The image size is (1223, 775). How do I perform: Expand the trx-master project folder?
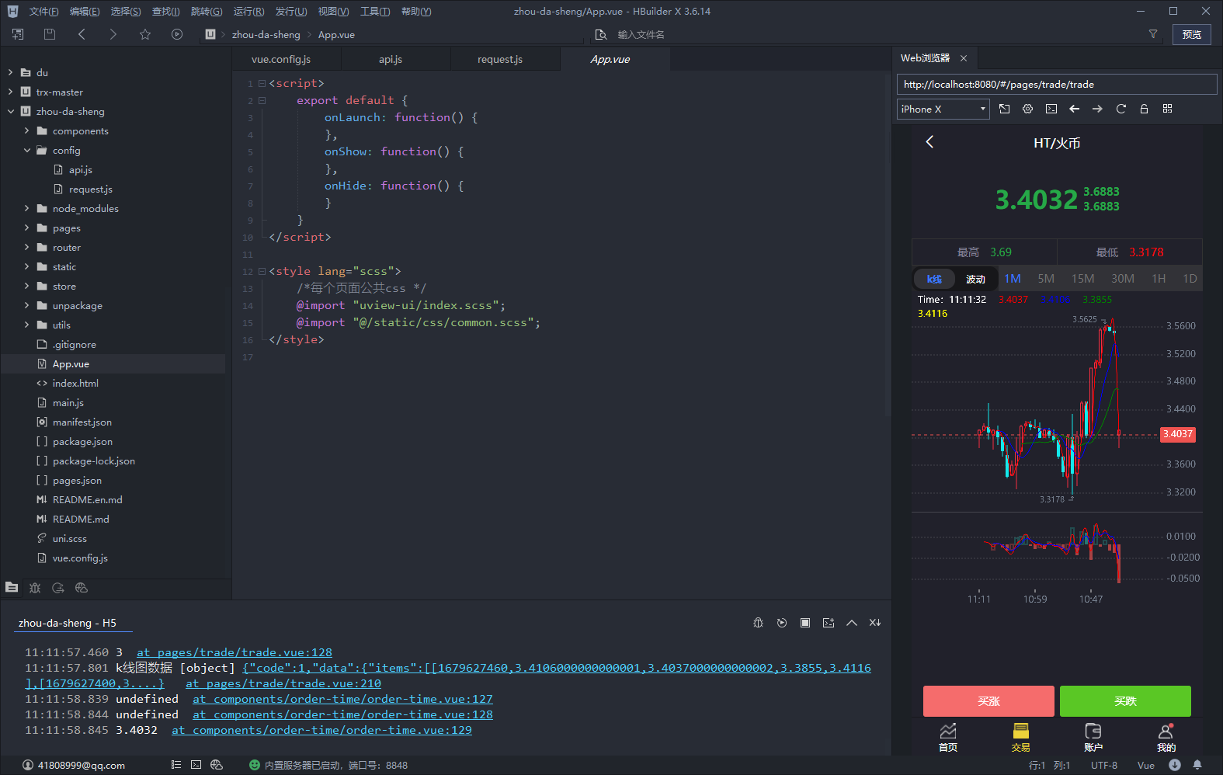click(10, 92)
